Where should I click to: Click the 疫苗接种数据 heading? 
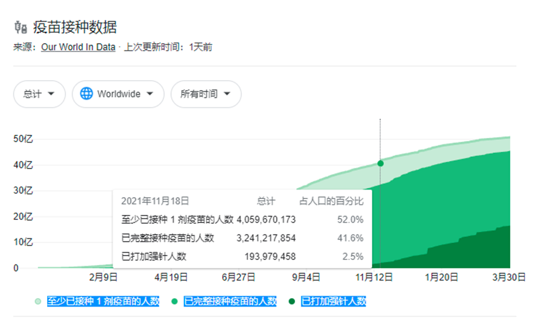75,27
